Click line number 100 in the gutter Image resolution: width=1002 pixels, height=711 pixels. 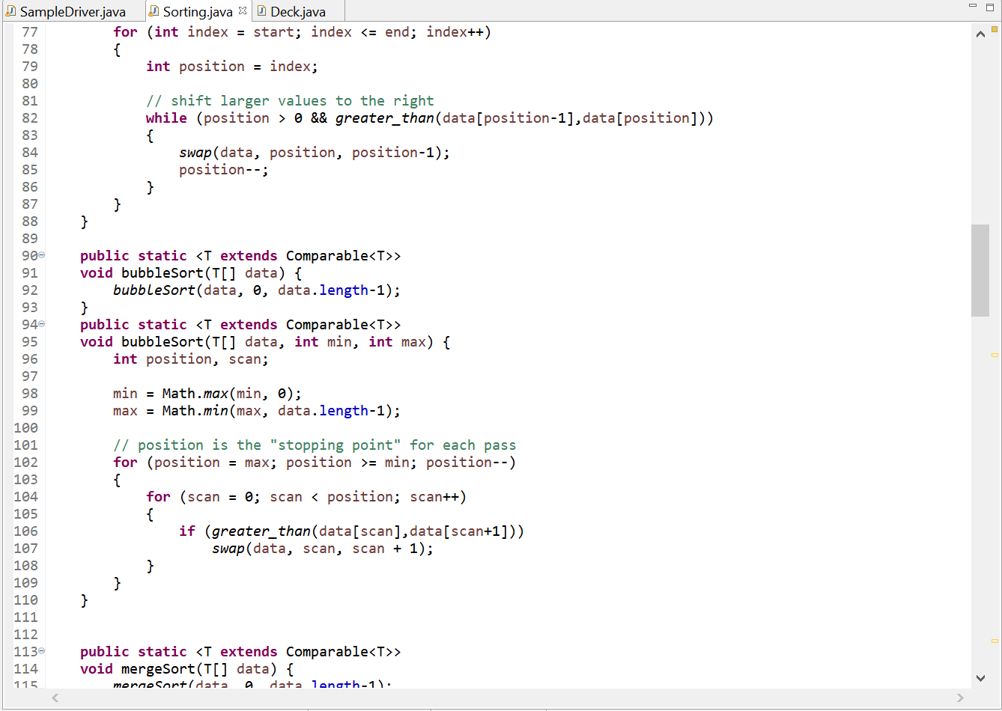click(x=25, y=427)
